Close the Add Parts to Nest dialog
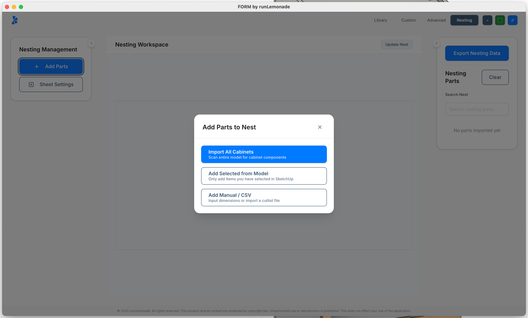 click(320, 127)
